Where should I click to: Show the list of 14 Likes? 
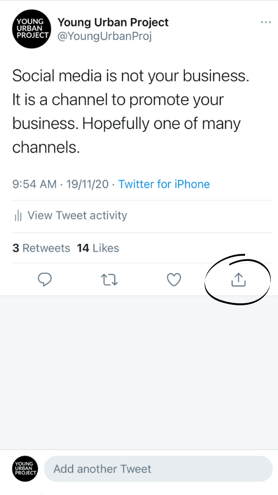coord(98,248)
